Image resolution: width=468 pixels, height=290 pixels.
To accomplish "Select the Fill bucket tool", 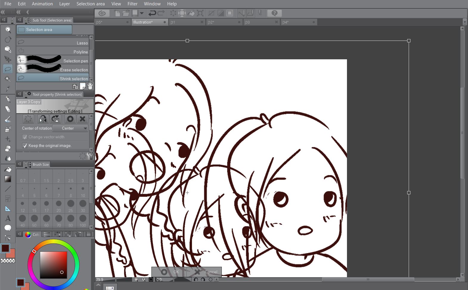I will point(8,169).
